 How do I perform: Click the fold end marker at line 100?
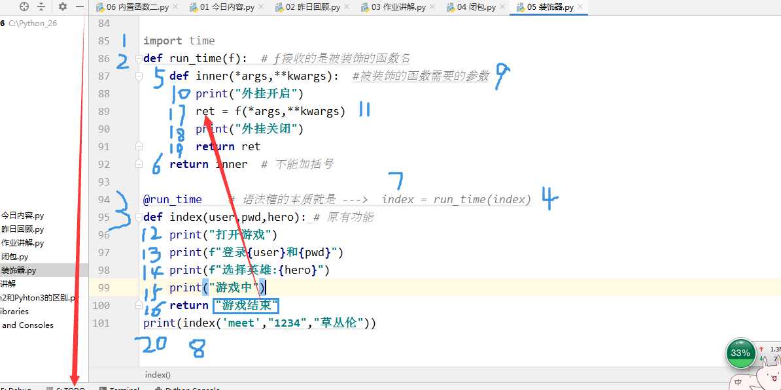pos(139,305)
